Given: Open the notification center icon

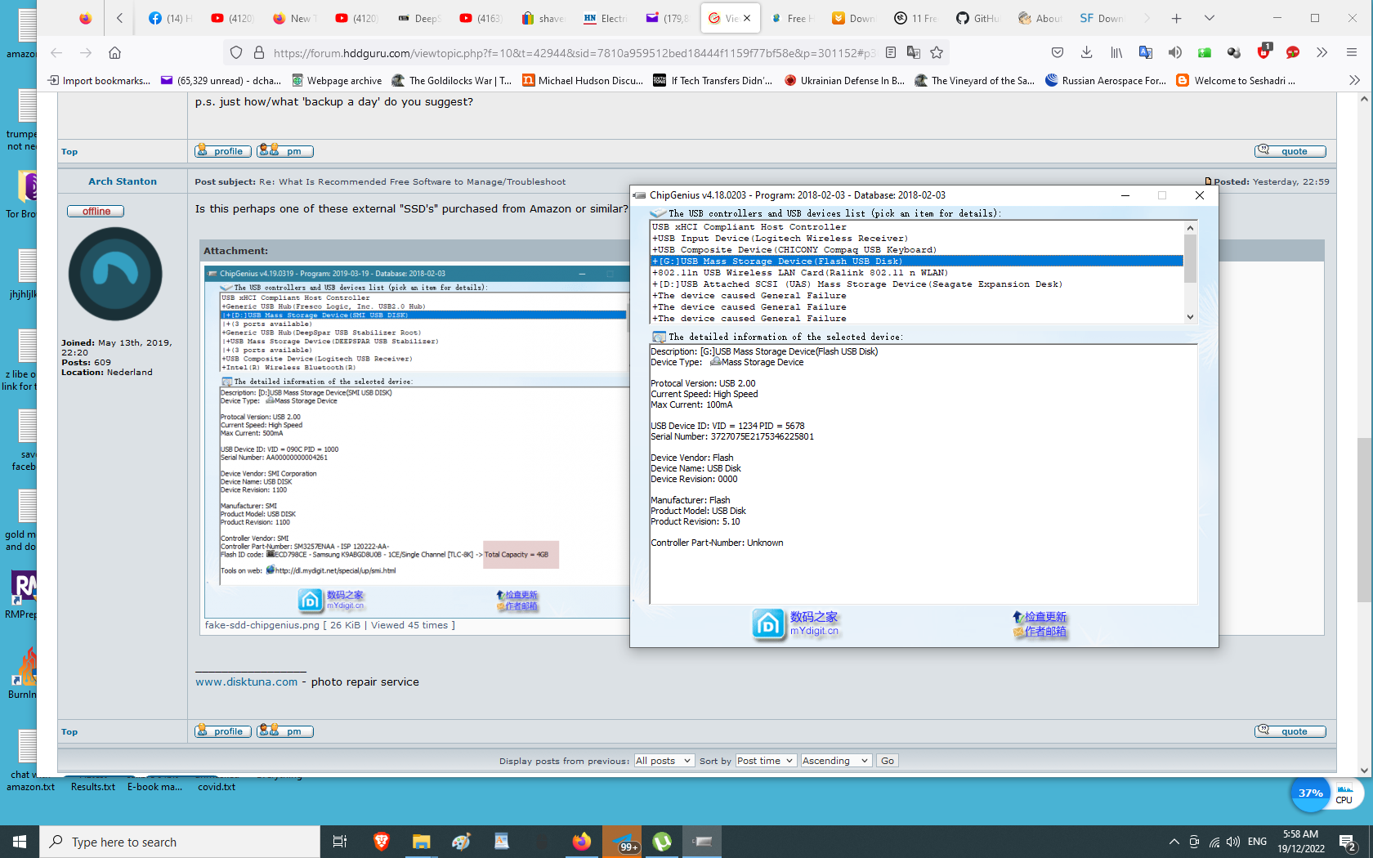Looking at the screenshot, I should [1348, 842].
